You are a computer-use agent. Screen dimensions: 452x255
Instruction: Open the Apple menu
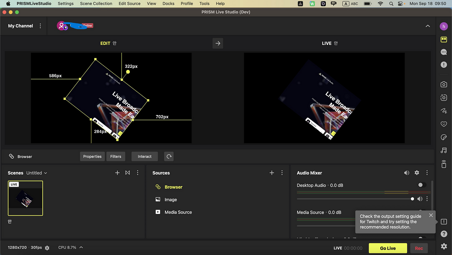click(x=8, y=4)
